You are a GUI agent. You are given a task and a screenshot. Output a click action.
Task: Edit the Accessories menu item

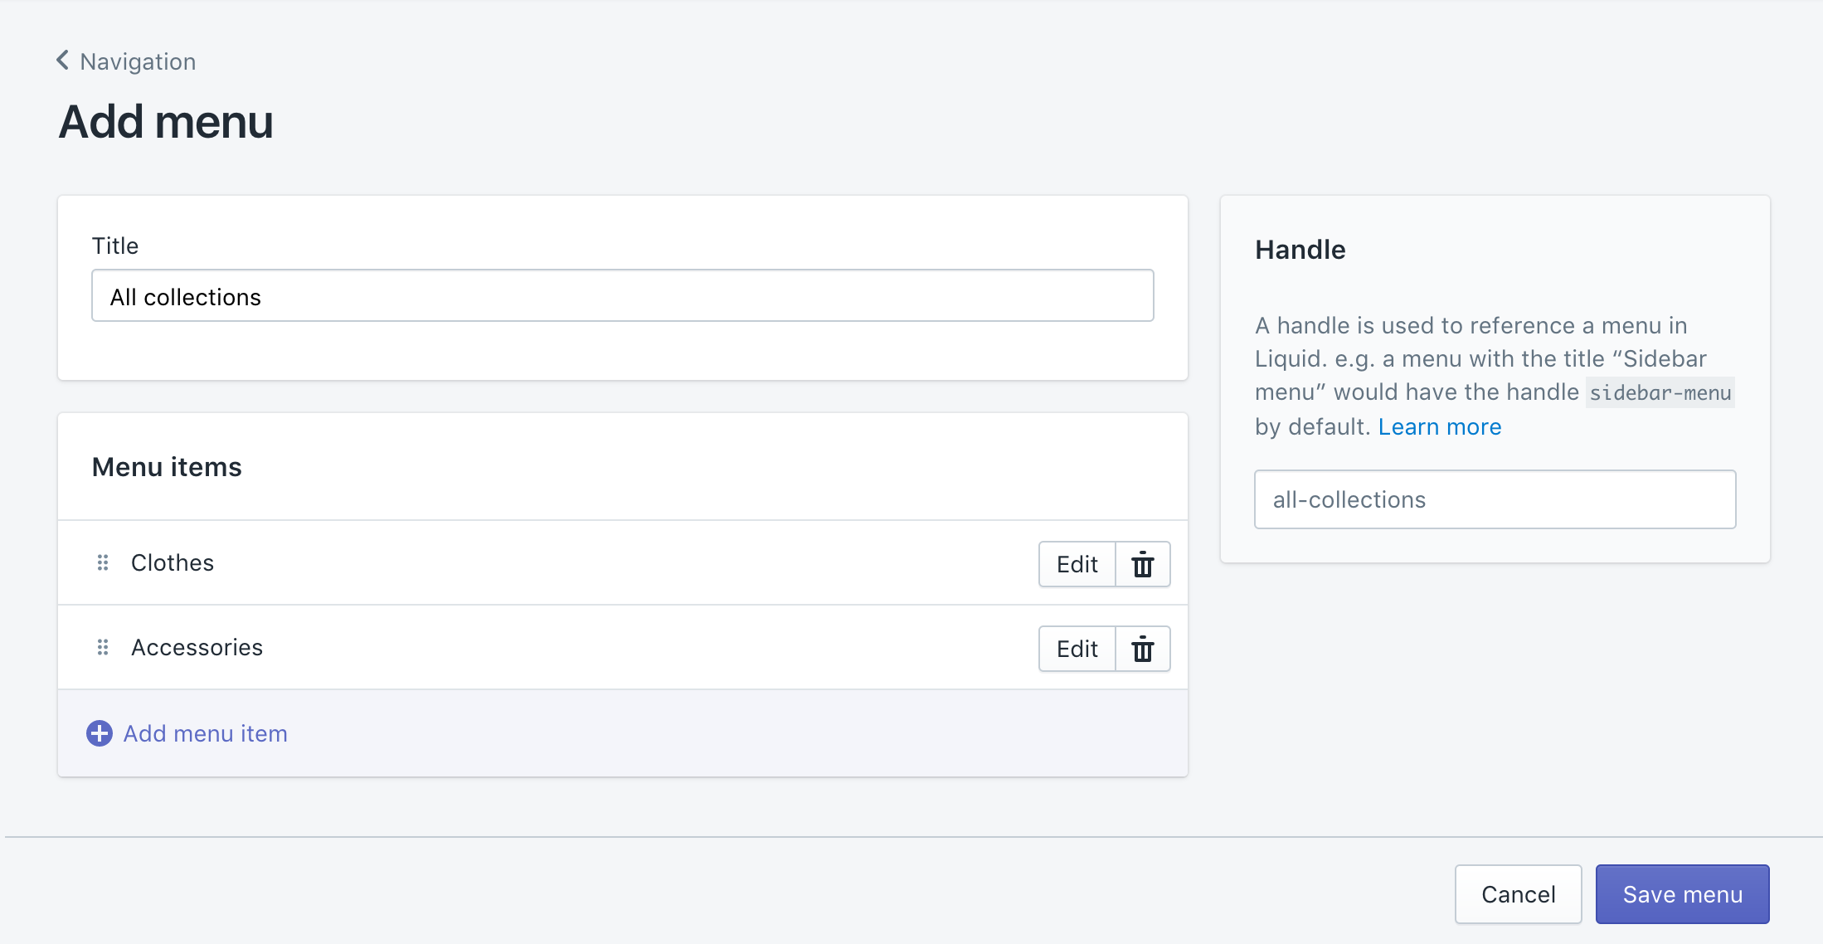click(1077, 650)
